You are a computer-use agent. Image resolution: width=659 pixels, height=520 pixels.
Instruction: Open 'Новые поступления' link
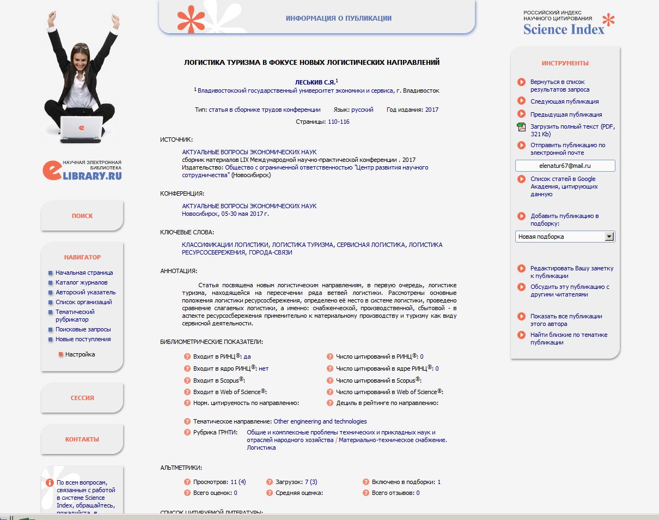(83, 339)
